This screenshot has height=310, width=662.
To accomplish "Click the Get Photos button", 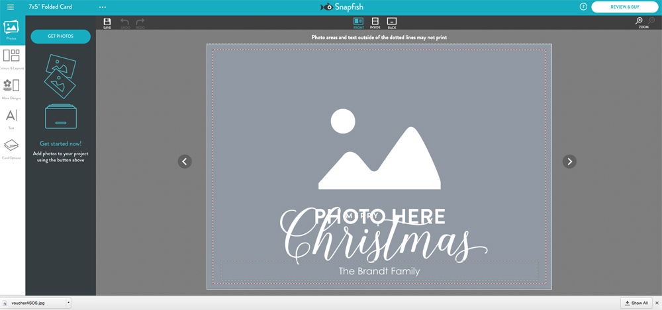I will pyautogui.click(x=60, y=36).
